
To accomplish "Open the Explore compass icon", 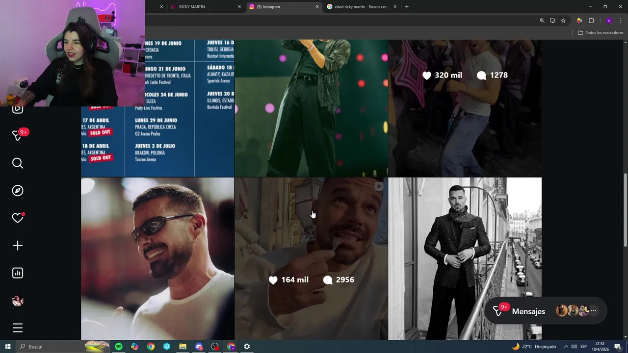I will 18,191.
